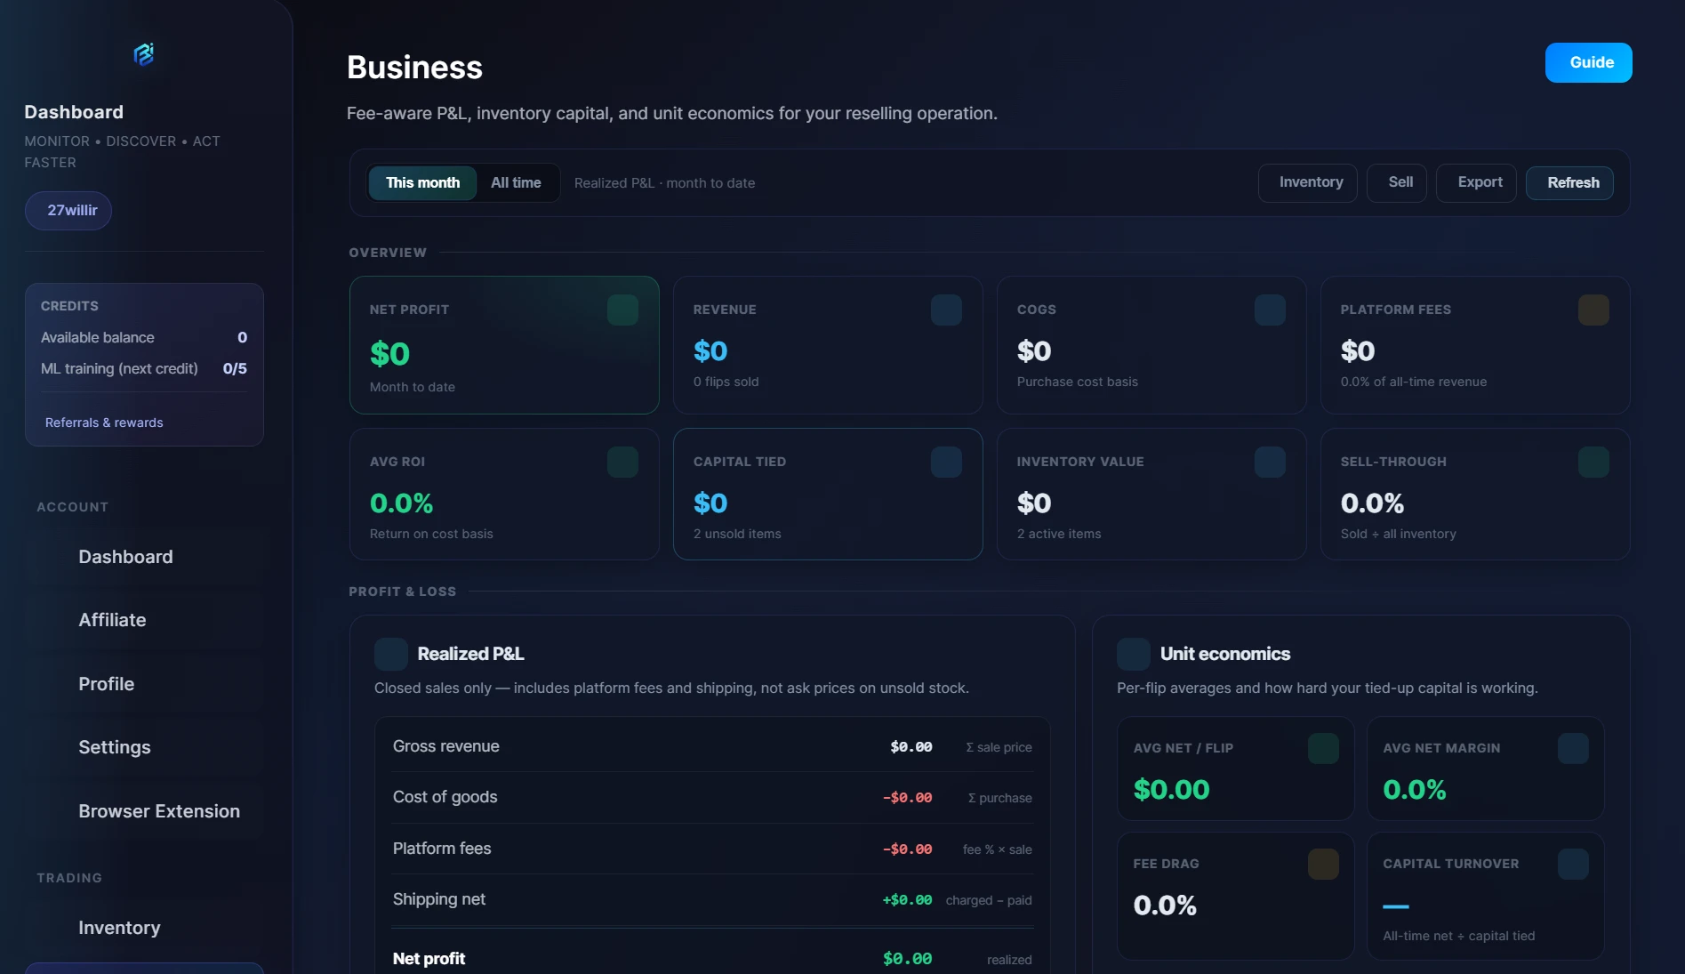Click the app logo in the sidebar
This screenshot has height=974, width=1685.
[144, 54]
